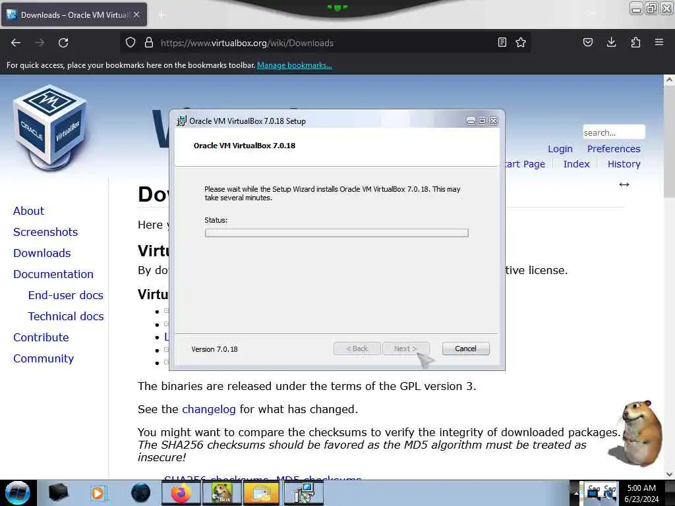The image size is (675, 506).
Task: Open a new browser tab with plus
Action: [x=161, y=14]
